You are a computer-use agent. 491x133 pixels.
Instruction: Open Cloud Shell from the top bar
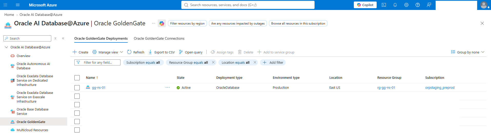(384, 5)
